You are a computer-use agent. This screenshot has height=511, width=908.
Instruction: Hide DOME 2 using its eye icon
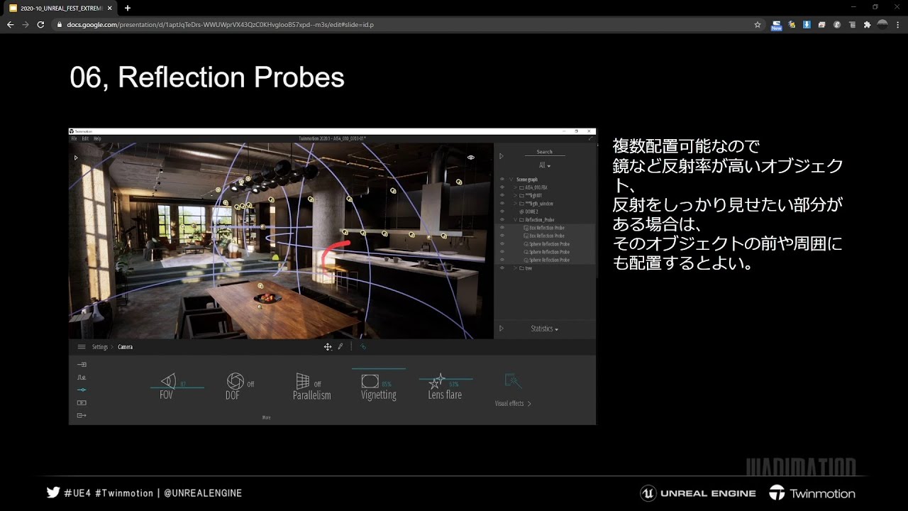[x=502, y=211]
